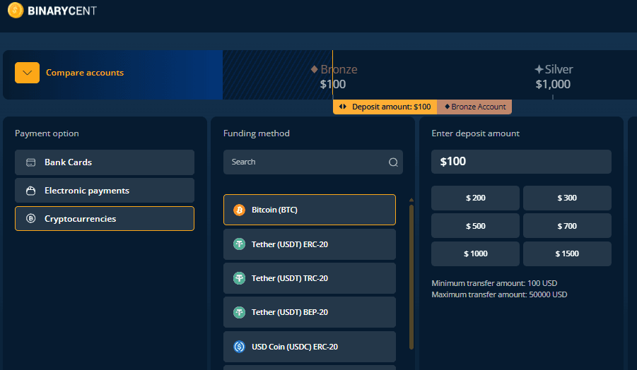Click Maximum transfer amount: 50000 USD text
637x370 pixels.
[499, 294]
